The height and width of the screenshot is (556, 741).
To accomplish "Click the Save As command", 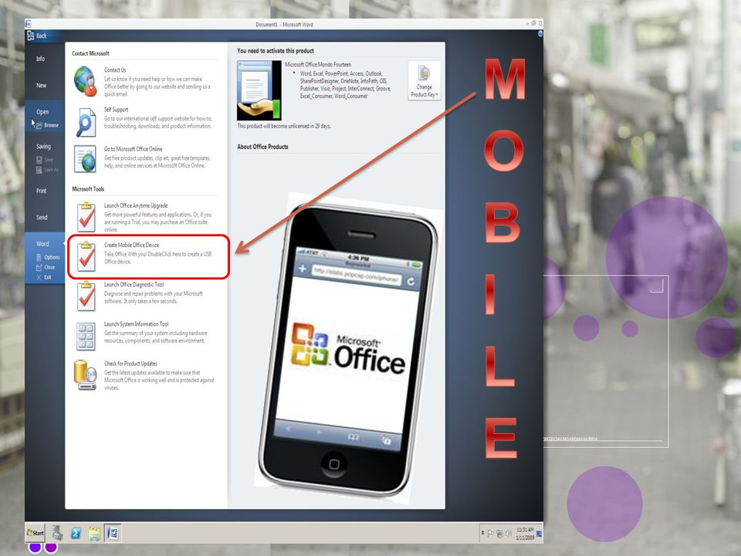I will coord(47,170).
